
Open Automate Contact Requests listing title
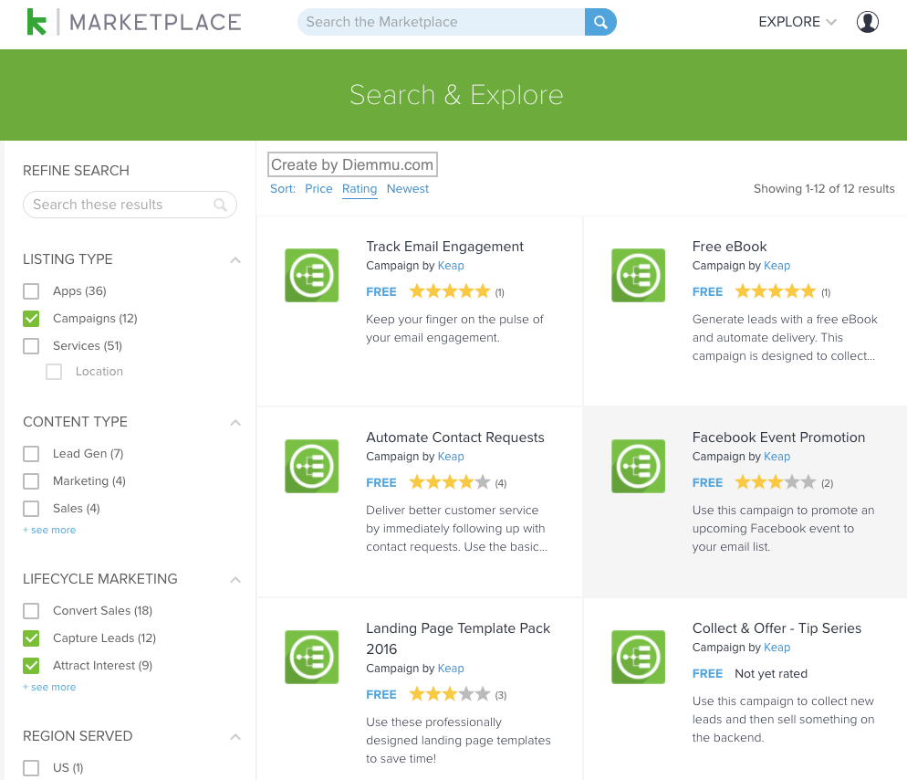click(x=455, y=437)
